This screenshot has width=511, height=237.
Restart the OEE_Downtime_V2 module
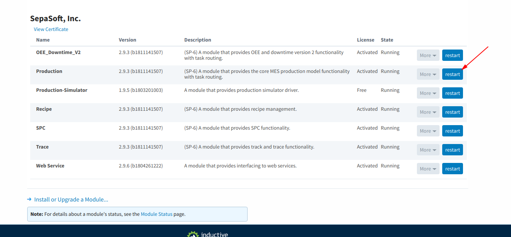coord(452,55)
